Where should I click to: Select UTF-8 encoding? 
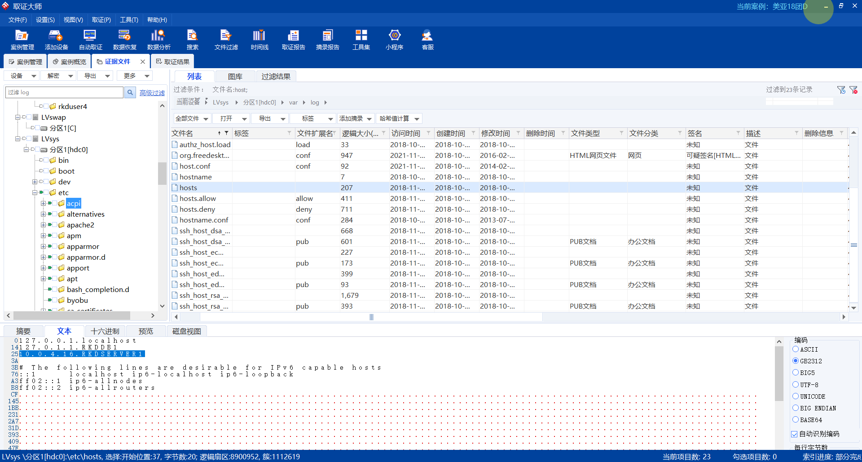[796, 384]
